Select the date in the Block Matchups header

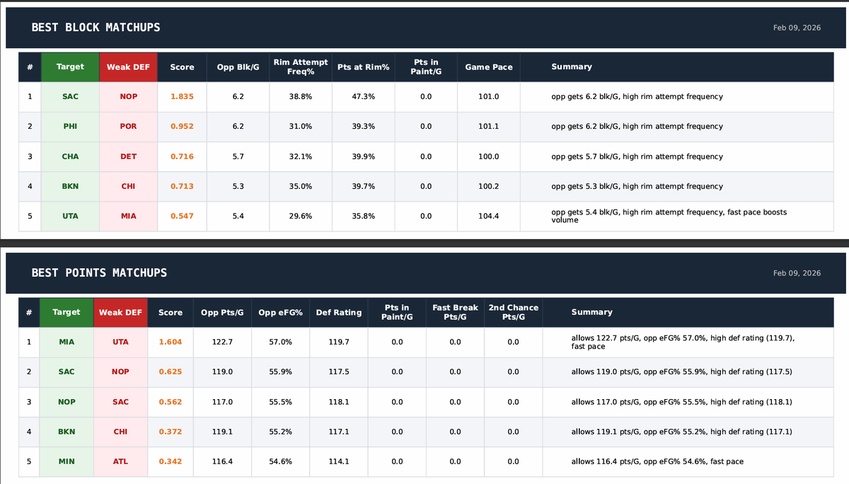(x=797, y=28)
